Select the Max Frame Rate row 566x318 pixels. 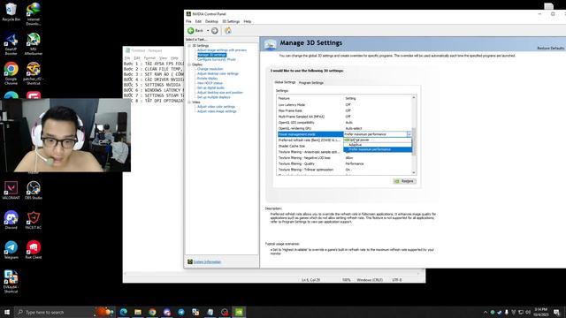click(x=344, y=110)
